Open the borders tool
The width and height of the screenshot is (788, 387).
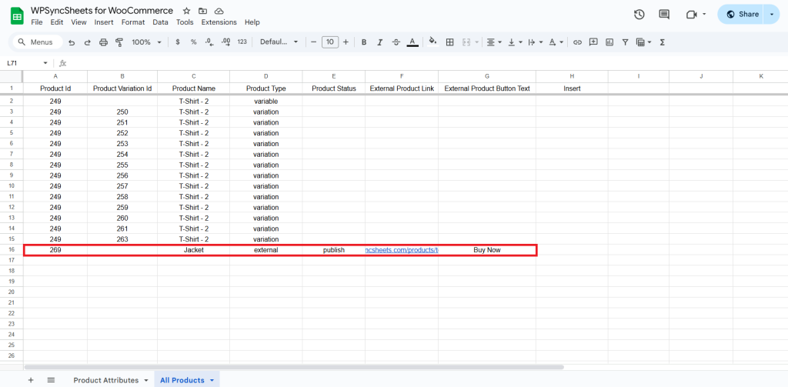(449, 42)
